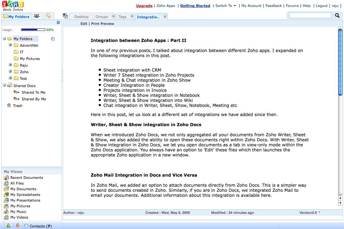The width and height of the screenshot is (344, 229).
Task: Switch to the Desktop tab
Action: coord(81,17)
